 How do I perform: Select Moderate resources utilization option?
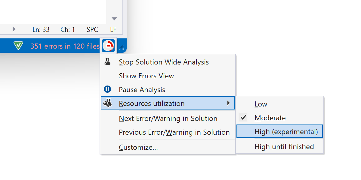click(x=270, y=118)
